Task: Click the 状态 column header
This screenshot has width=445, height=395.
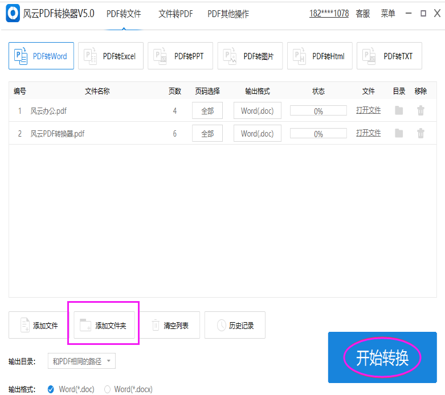Action: point(319,91)
